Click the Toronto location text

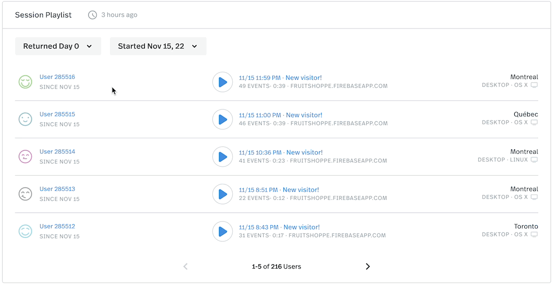tap(526, 226)
